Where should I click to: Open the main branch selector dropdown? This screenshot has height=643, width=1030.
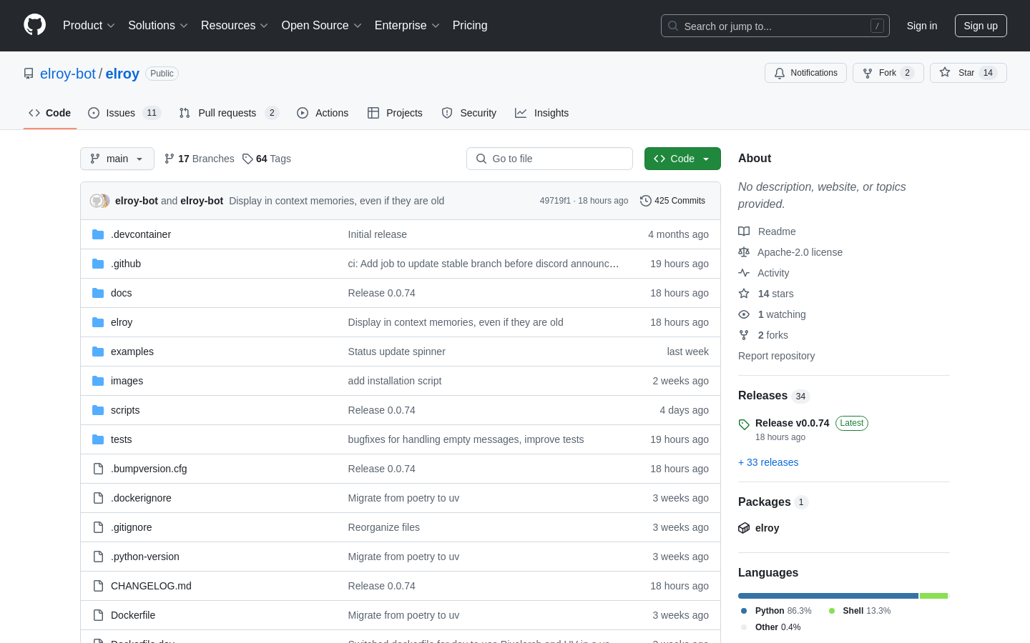click(117, 159)
